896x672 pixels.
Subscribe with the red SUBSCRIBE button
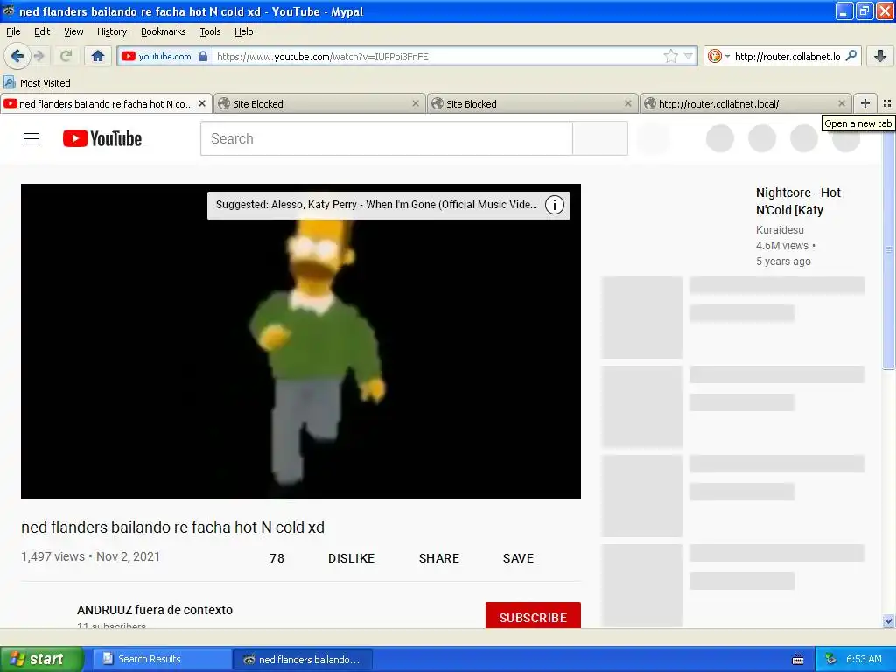pos(533,616)
